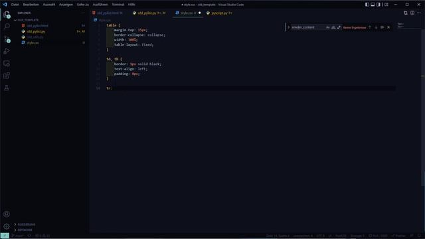Open the Terminal menu
This screenshot has width=425, height=239.
pos(118,5)
